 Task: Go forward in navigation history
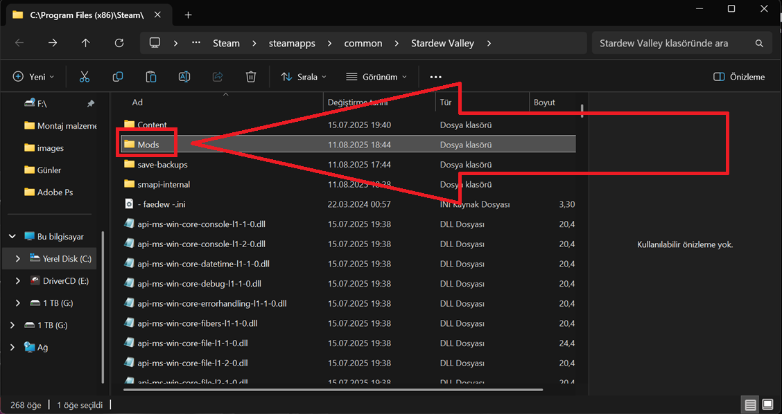[x=53, y=44]
